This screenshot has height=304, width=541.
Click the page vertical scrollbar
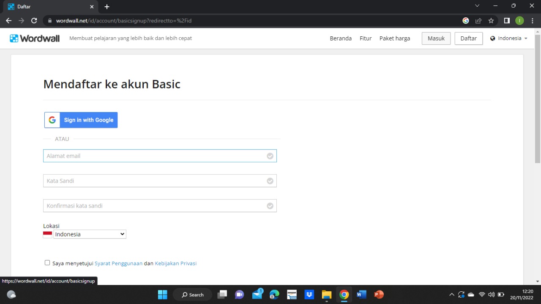538,99
